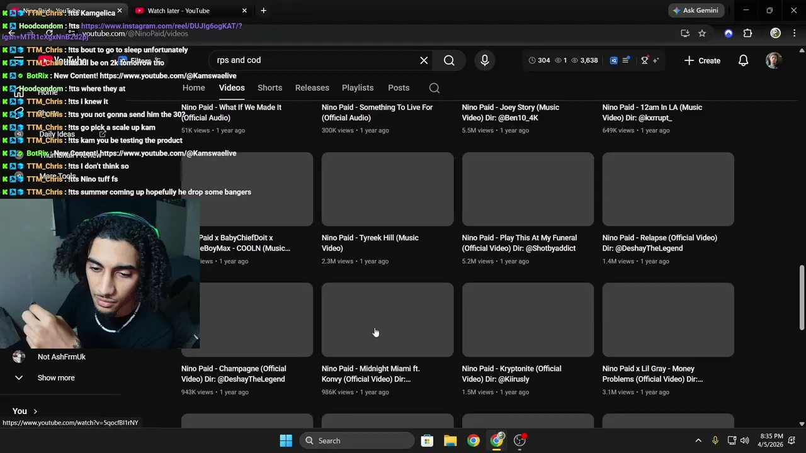The image size is (806, 453).
Task: Open YouTube notifications bell
Action: [x=743, y=60]
